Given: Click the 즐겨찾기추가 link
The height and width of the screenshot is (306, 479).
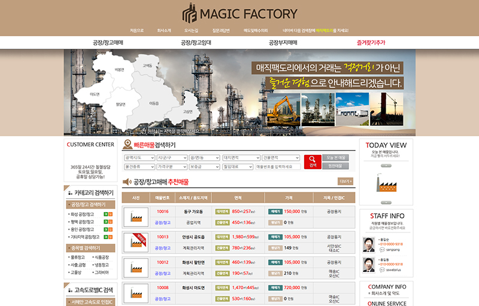Looking at the screenshot, I should (x=371, y=43).
